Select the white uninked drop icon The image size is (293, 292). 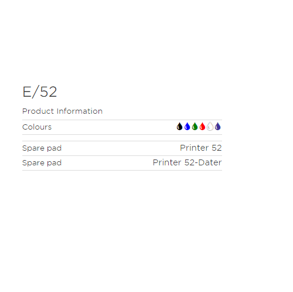coord(210,127)
